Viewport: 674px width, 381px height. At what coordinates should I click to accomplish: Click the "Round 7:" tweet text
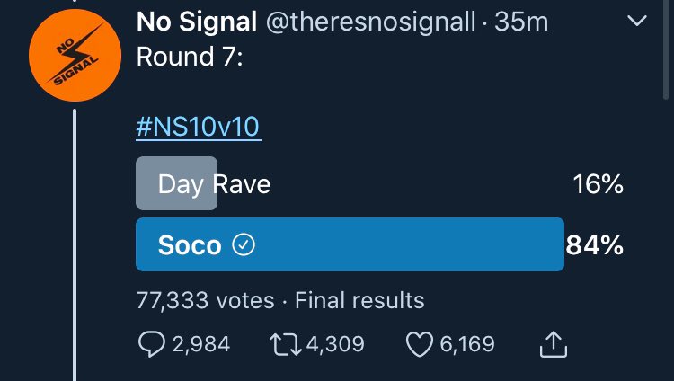tap(187, 57)
